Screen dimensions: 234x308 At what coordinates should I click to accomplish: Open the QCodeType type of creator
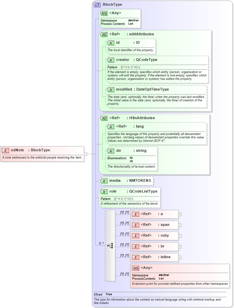(147, 60)
